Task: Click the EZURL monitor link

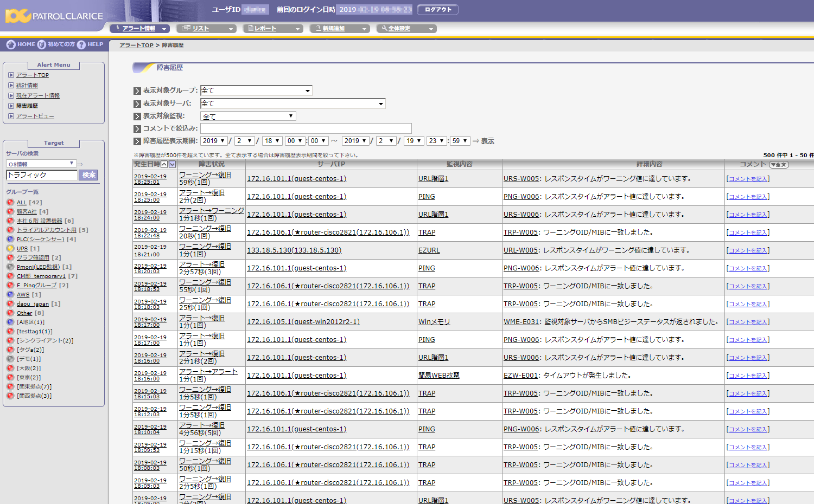Action: pos(429,250)
